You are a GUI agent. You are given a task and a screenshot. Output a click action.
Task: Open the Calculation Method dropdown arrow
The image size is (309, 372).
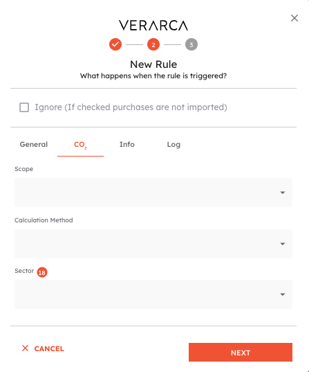(x=283, y=244)
